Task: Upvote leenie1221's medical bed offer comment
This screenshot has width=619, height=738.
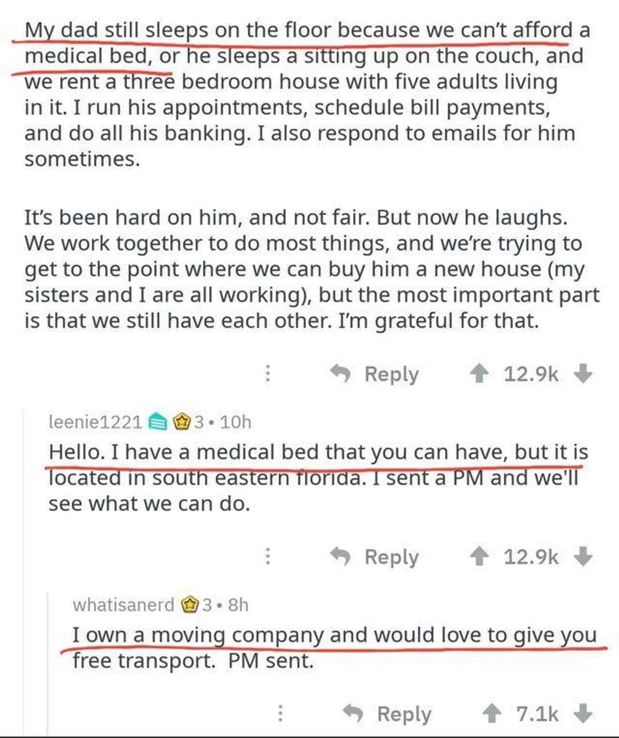Action: point(479,556)
